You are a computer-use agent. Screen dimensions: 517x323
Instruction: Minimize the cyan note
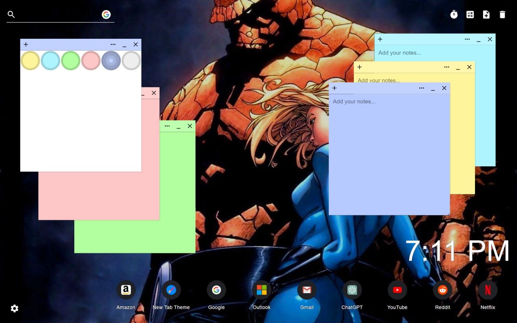click(x=479, y=40)
